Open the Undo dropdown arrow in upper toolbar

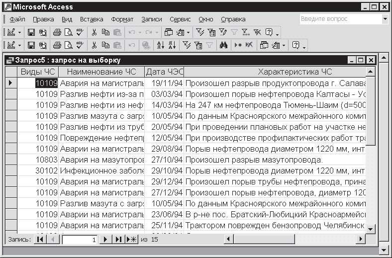pos(139,32)
